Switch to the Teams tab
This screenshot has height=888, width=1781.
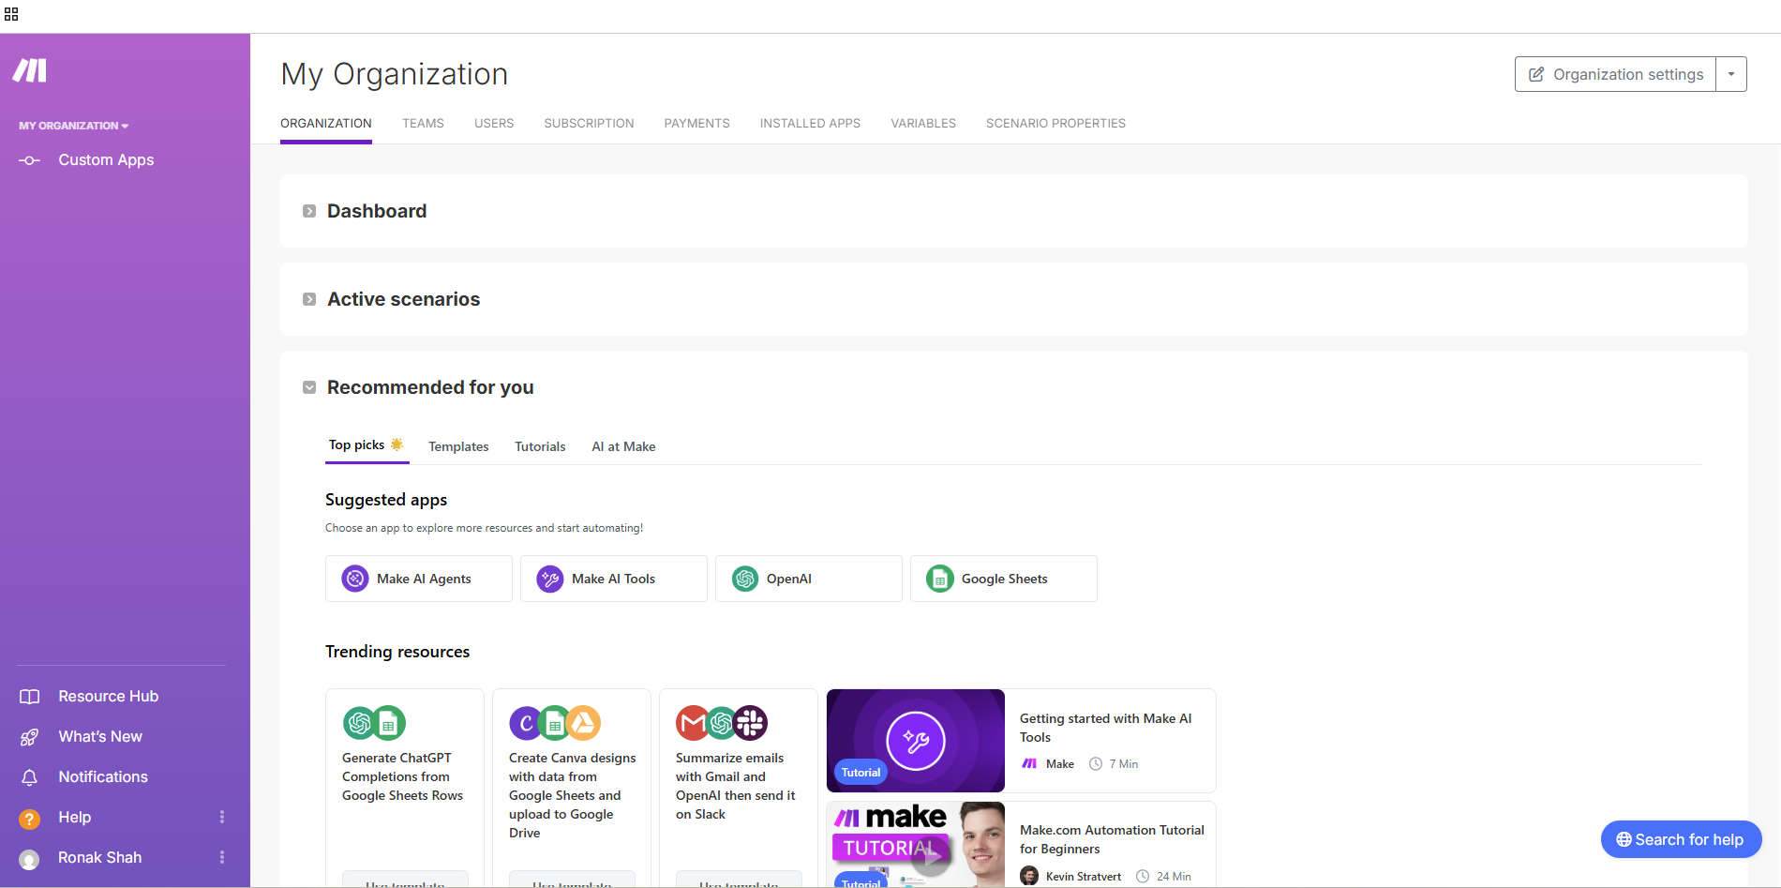pos(424,124)
